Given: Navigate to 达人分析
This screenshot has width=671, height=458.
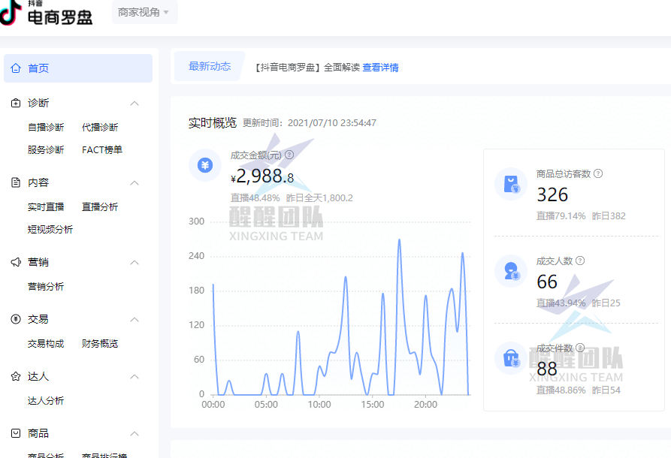Looking at the screenshot, I should [x=46, y=400].
